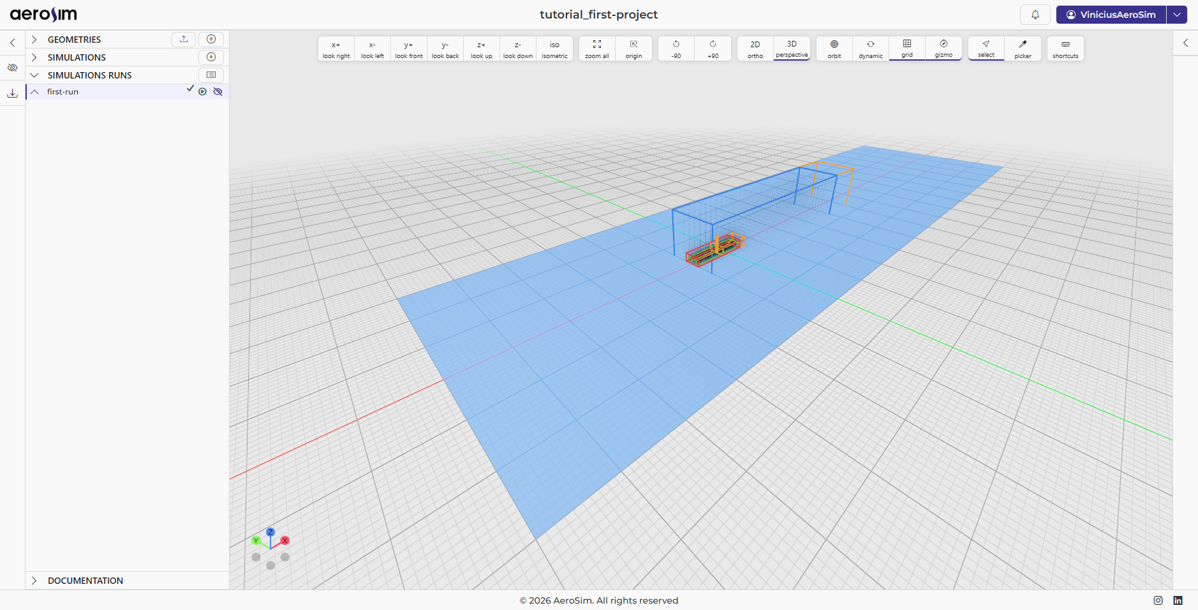Click the red bounding box model in viewport
This screenshot has width=1198, height=610.
(713, 251)
